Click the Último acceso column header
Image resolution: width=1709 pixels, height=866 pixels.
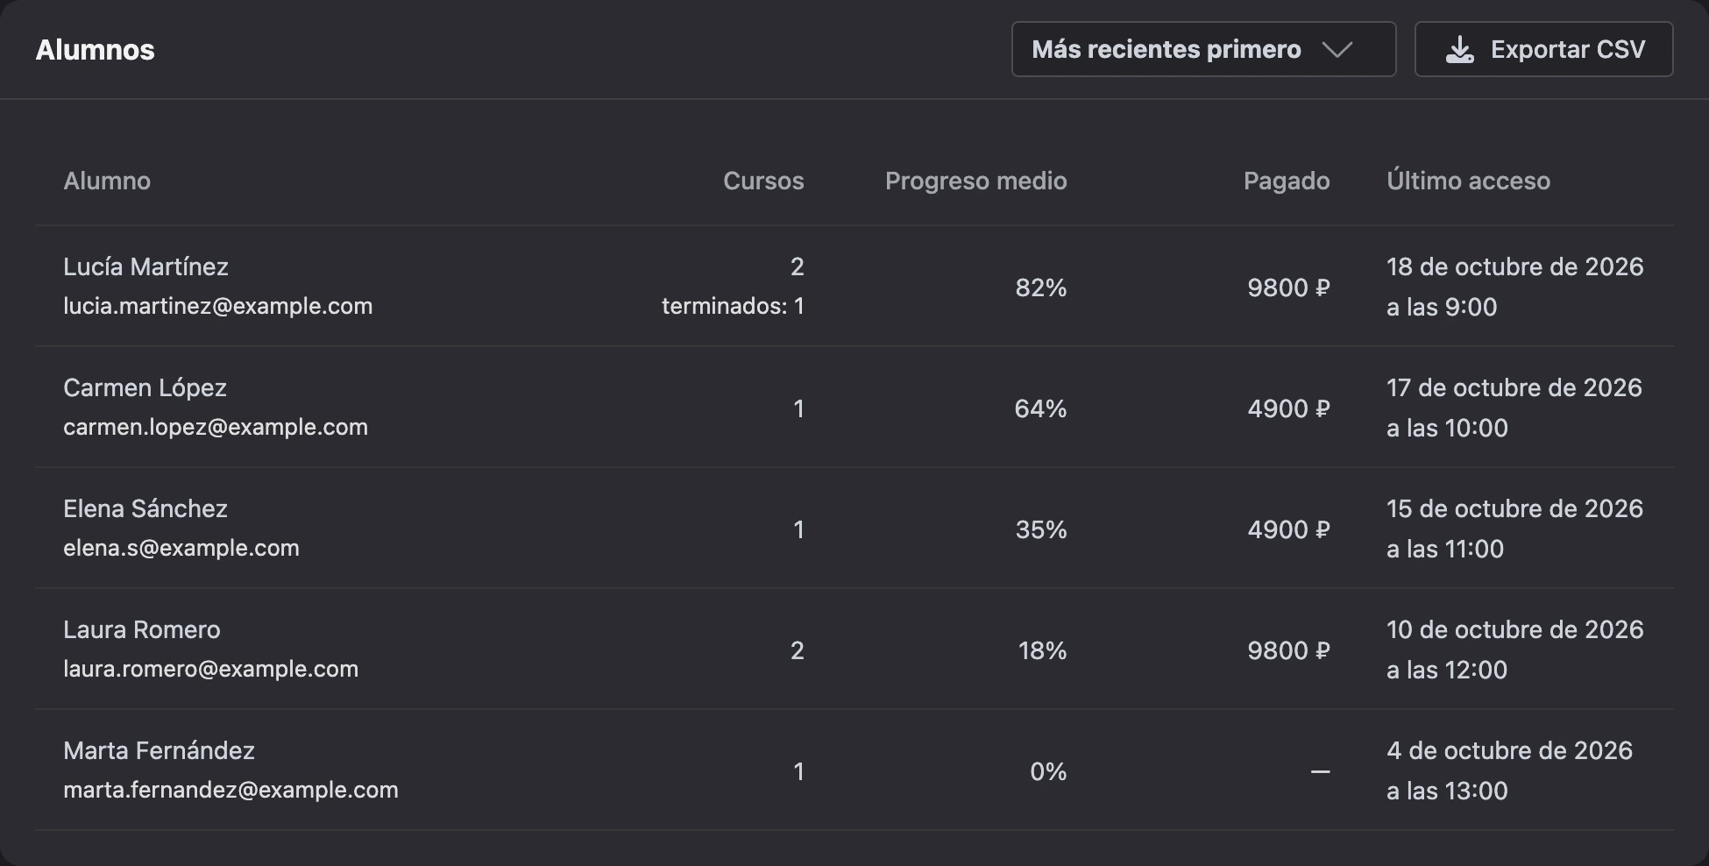1468,181
